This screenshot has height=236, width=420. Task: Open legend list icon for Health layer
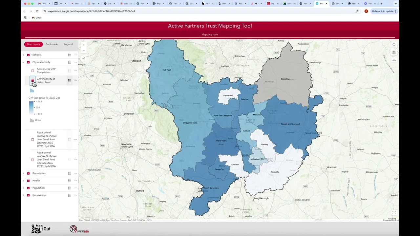(x=69, y=181)
